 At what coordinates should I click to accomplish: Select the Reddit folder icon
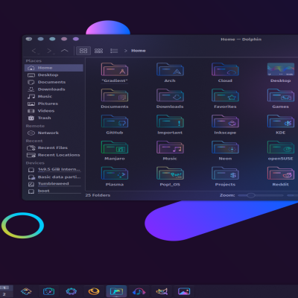[x=281, y=173]
